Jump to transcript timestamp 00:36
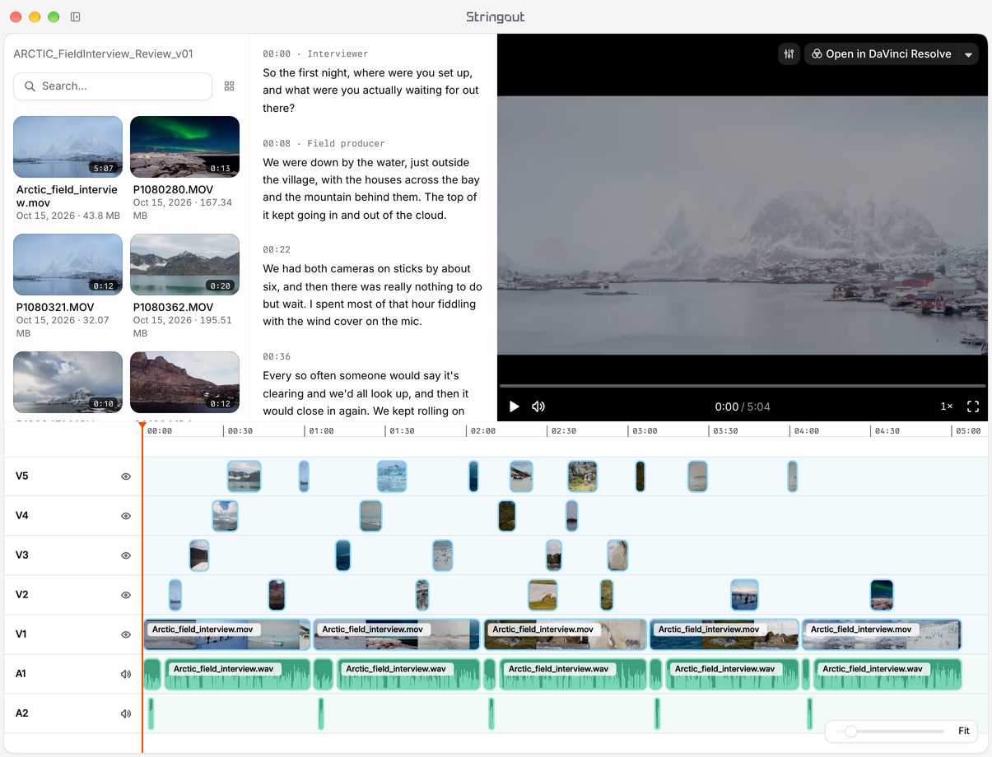The width and height of the screenshot is (992, 757). point(277,356)
